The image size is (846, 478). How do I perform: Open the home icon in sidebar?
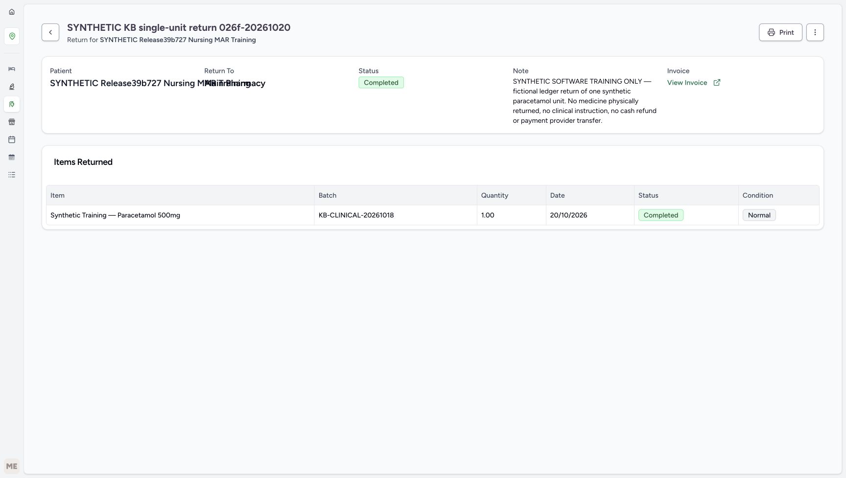click(12, 12)
